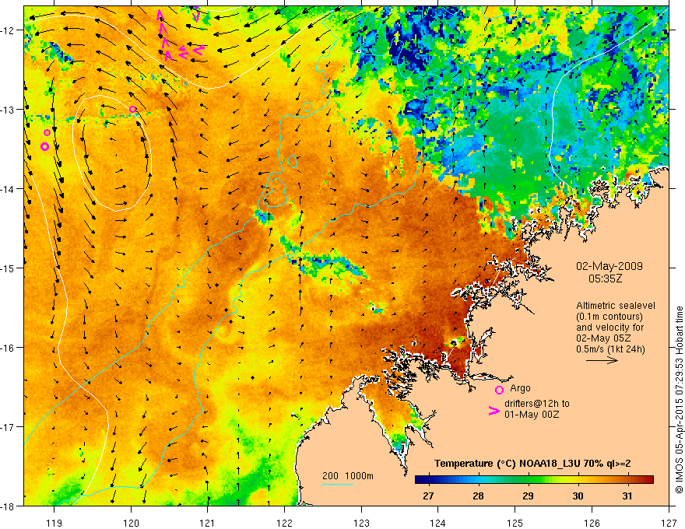Click the magenta drifter arrow legend icon

[494, 411]
